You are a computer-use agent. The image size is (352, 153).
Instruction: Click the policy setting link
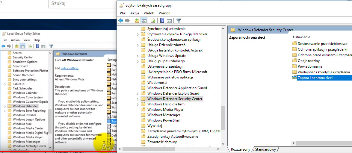(70, 68)
